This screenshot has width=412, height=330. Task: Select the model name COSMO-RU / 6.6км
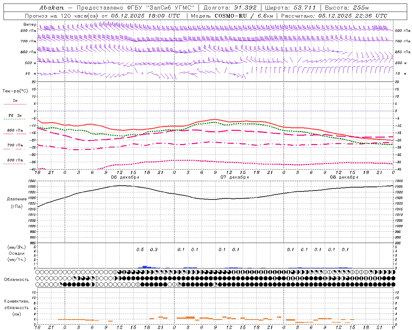click(244, 16)
